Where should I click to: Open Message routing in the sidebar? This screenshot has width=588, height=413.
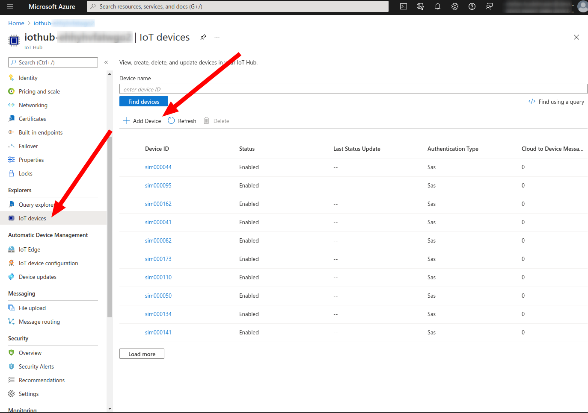point(39,322)
